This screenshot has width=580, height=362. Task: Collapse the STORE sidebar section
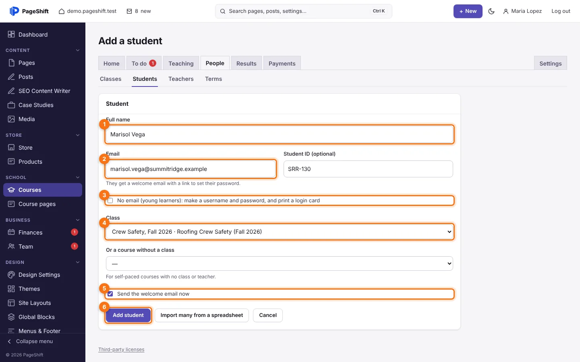coord(78,135)
